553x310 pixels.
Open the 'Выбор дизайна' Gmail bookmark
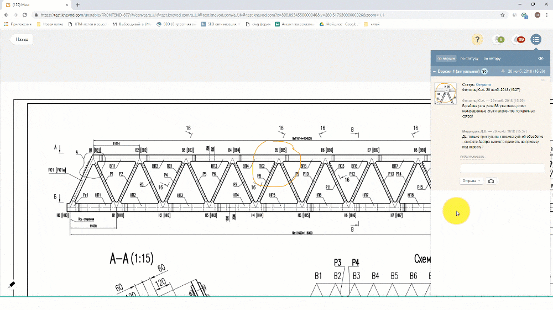pyautogui.click(x=132, y=24)
